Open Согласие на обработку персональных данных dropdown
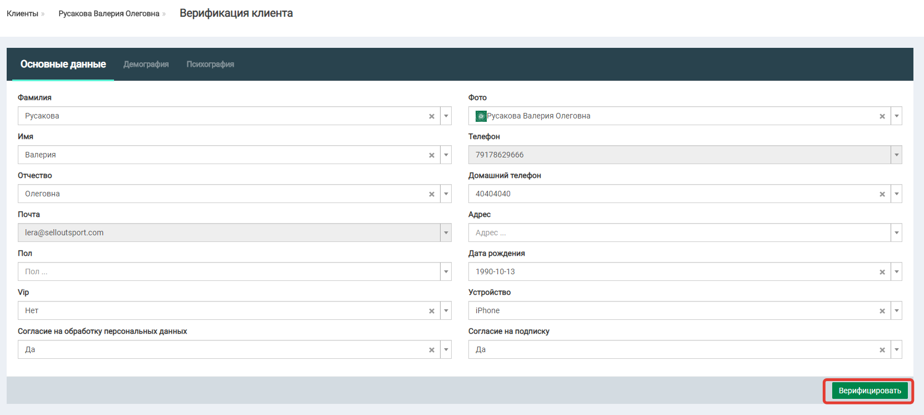The width and height of the screenshot is (924, 415). point(446,350)
